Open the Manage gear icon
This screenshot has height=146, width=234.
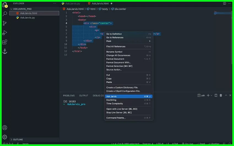[x=5, y=137]
